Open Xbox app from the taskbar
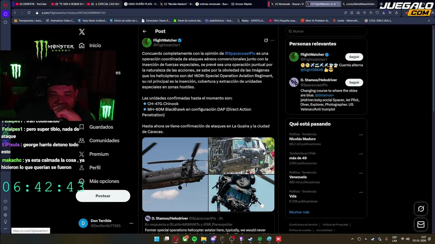 coord(185,239)
